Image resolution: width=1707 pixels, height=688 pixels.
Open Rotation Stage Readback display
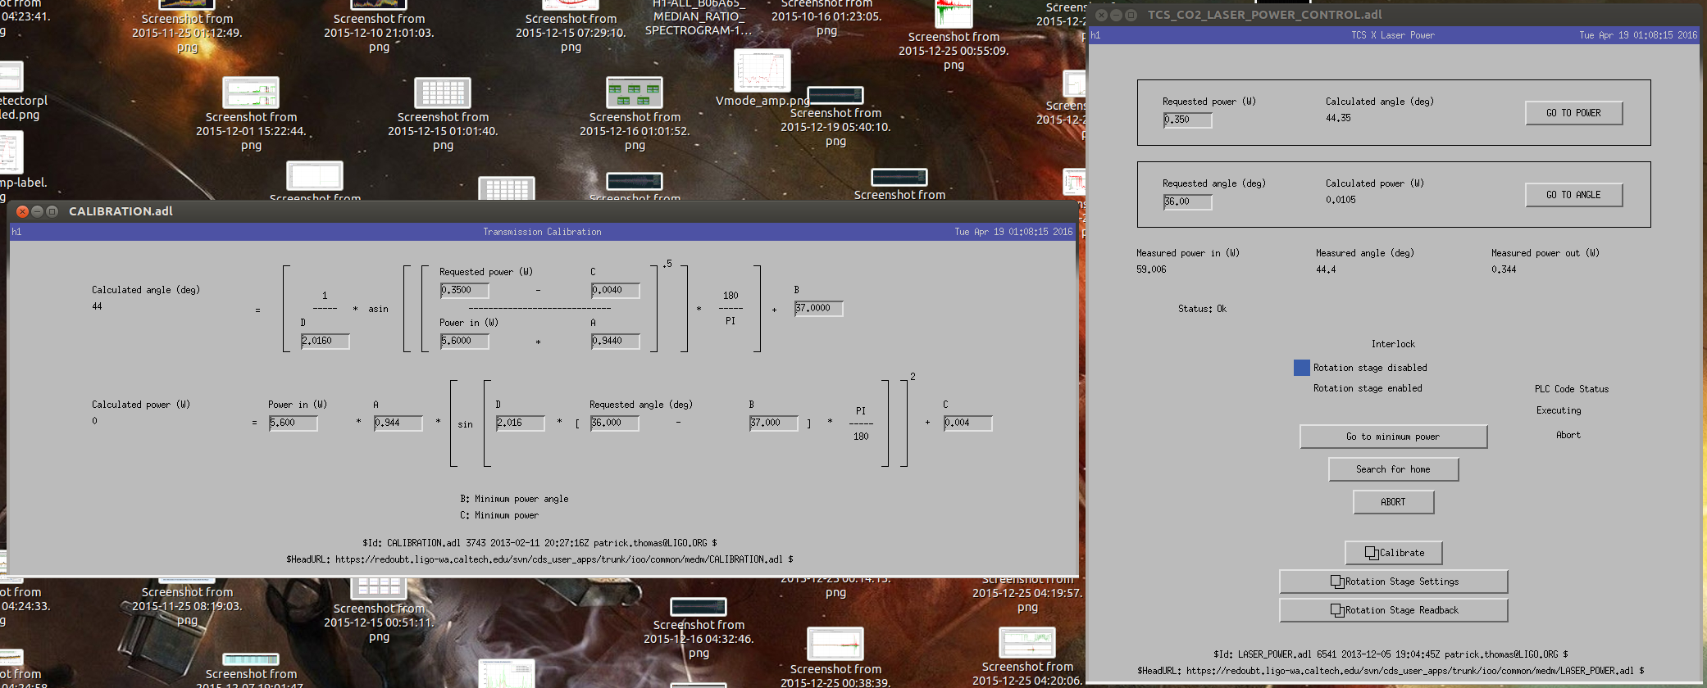1393,610
